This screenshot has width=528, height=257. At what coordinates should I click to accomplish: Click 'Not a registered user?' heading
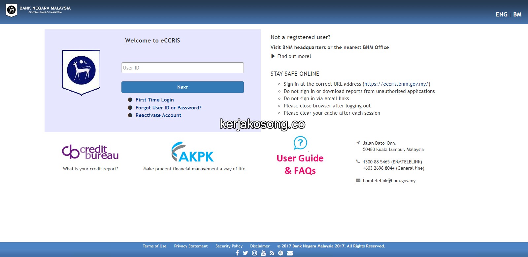tap(300, 37)
